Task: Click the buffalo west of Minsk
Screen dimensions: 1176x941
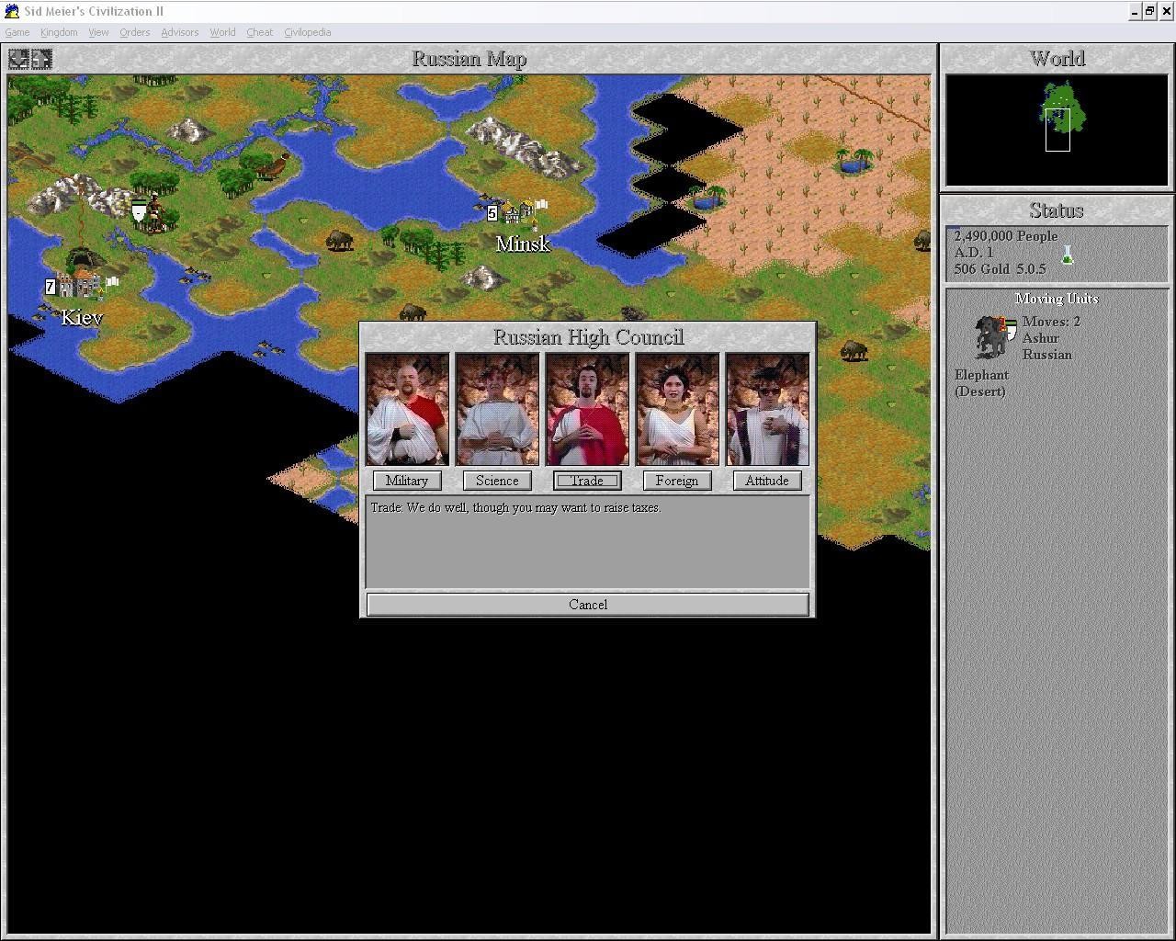Action: (340, 241)
